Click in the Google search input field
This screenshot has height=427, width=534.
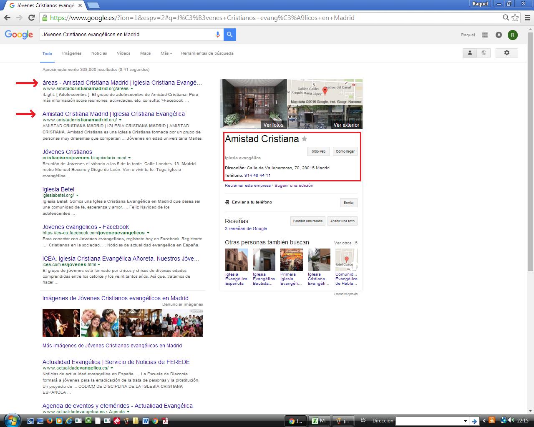click(127, 35)
